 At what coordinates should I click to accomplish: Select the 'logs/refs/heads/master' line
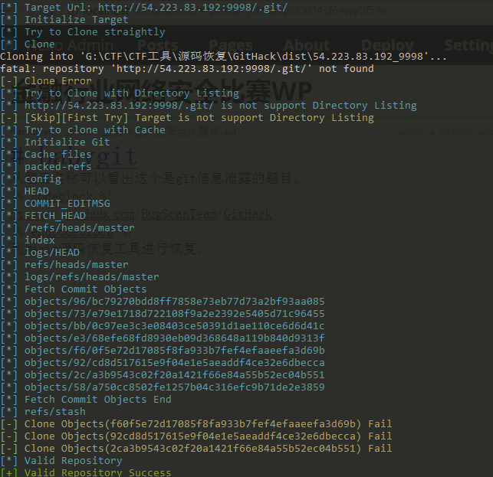91,277
